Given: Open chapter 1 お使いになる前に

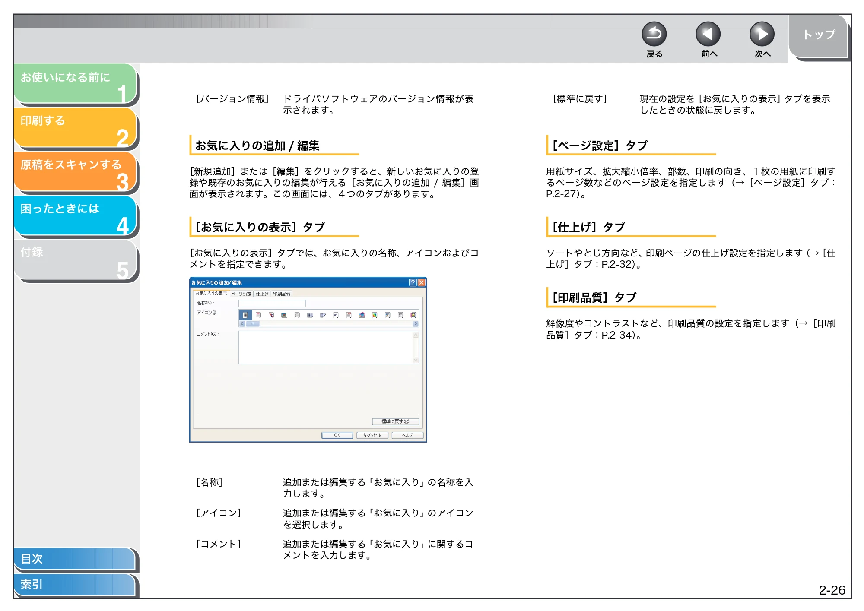Looking at the screenshot, I should 75,83.
